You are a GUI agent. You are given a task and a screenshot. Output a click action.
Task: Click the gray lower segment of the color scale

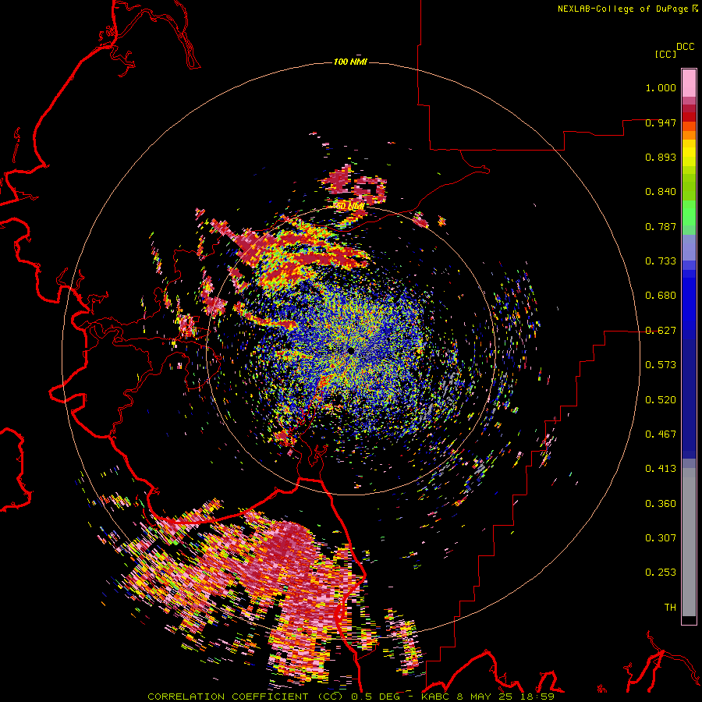pos(689,542)
